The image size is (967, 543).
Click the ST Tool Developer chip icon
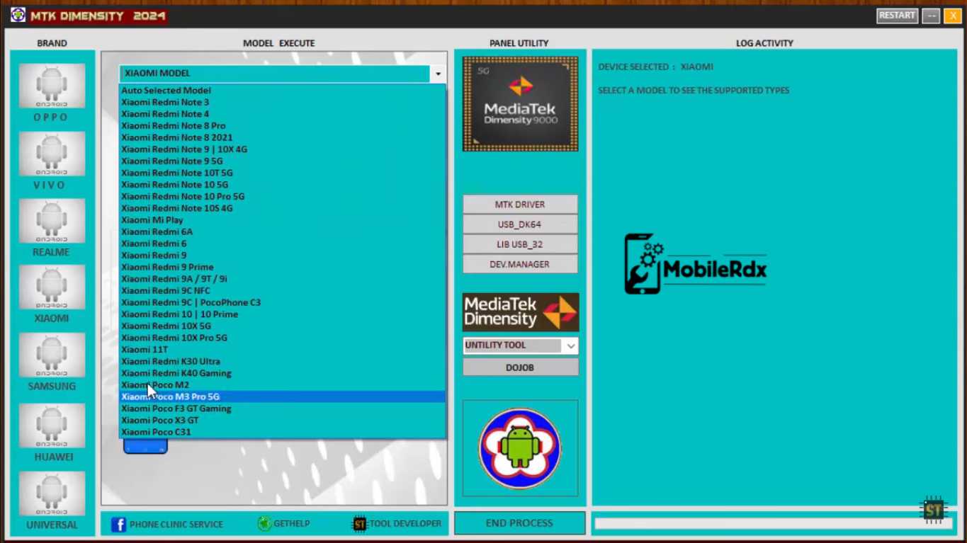click(359, 524)
